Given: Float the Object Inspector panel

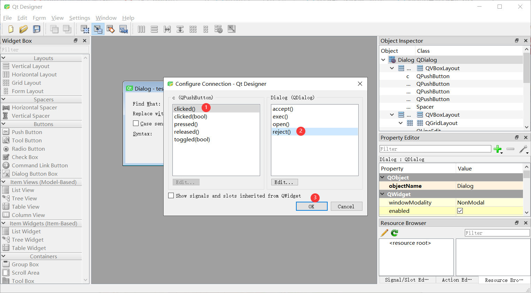Looking at the screenshot, I should coord(517,41).
